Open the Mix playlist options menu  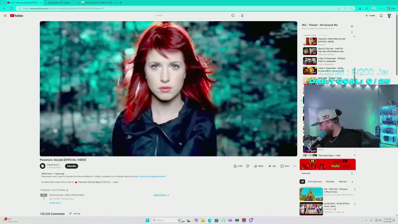click(x=352, y=32)
